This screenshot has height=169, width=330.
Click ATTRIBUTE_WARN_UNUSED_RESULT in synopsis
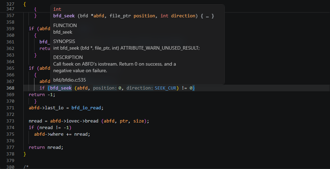tap(160, 48)
